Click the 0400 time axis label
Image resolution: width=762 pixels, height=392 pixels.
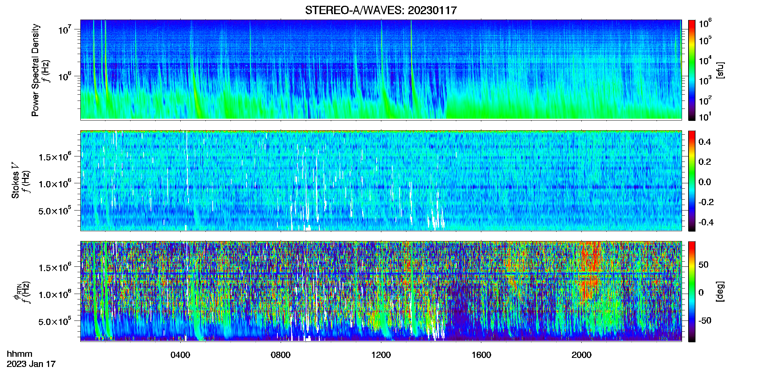coord(180,355)
